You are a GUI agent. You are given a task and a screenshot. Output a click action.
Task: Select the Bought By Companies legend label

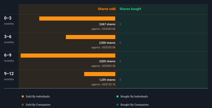pyautogui.click(x=135, y=105)
